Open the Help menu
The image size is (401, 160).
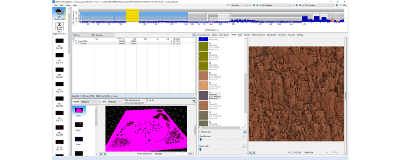tap(75, 5)
